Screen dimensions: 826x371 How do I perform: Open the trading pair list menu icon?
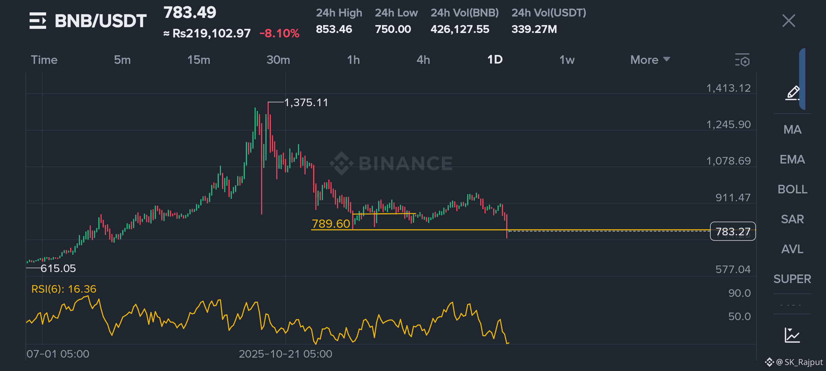coord(38,21)
